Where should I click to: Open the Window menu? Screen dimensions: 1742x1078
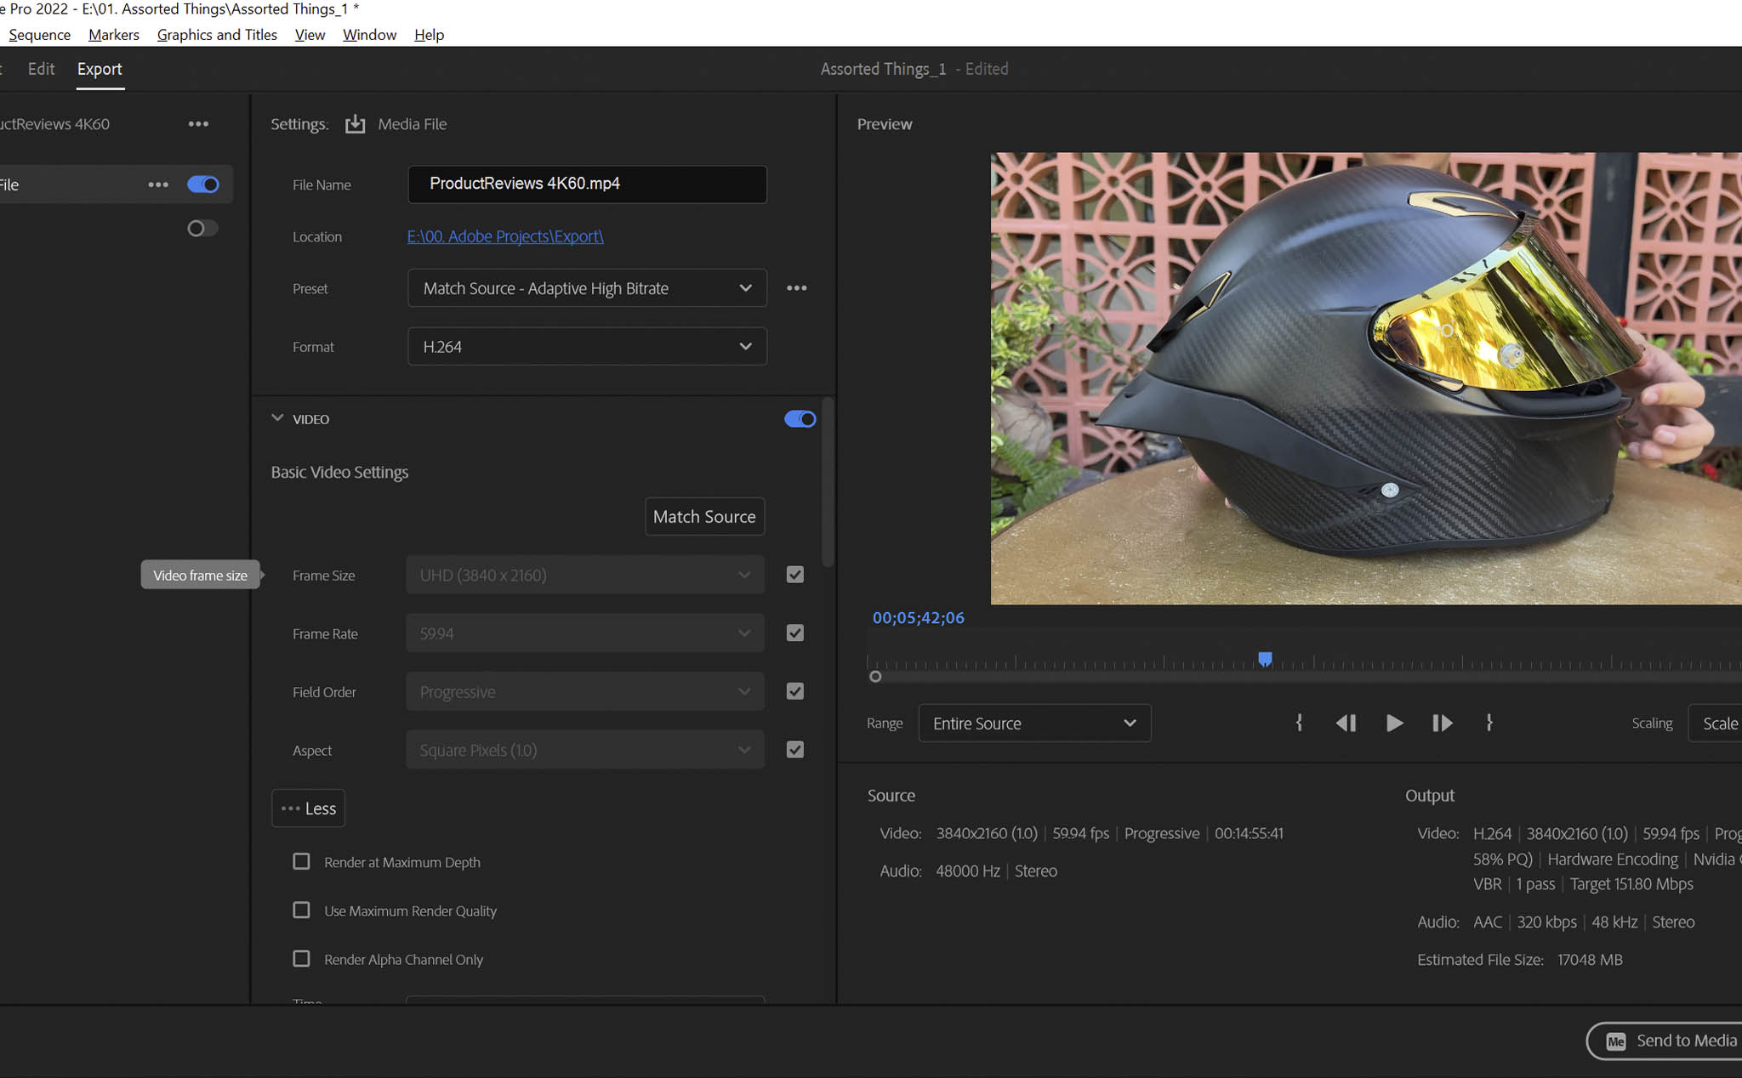(369, 35)
